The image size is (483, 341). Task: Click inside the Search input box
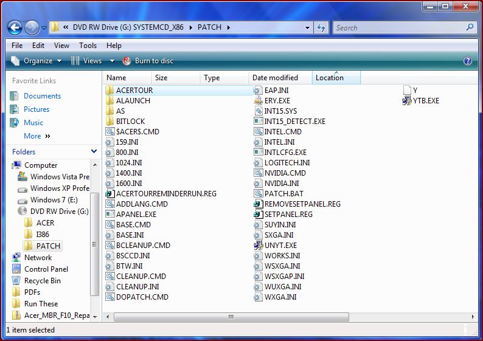click(x=399, y=28)
